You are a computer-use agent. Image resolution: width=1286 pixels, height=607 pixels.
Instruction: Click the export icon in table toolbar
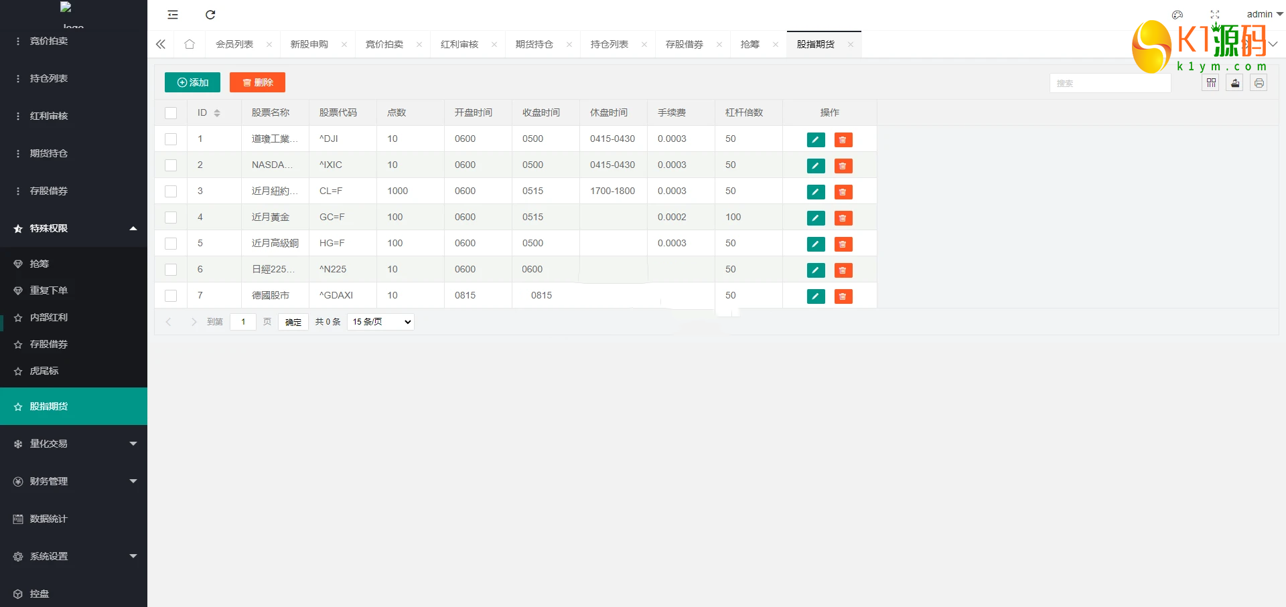(1234, 83)
